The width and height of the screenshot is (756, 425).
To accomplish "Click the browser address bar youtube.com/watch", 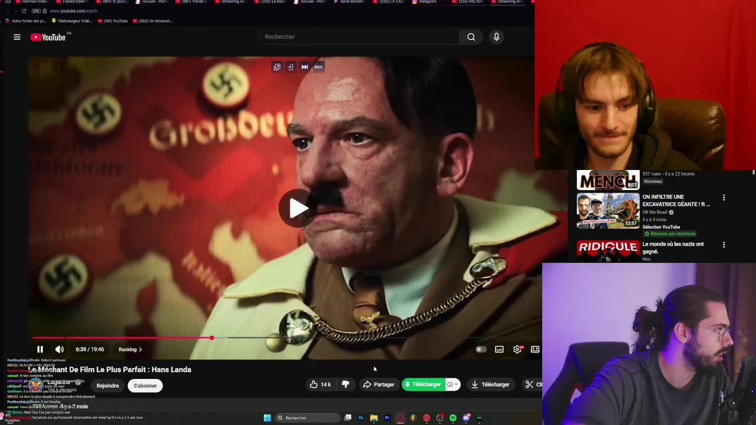I will pyautogui.click(x=74, y=11).
